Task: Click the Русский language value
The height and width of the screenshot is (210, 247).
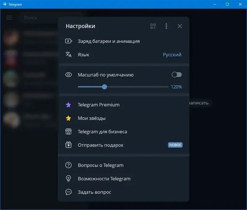Action: [x=172, y=55]
